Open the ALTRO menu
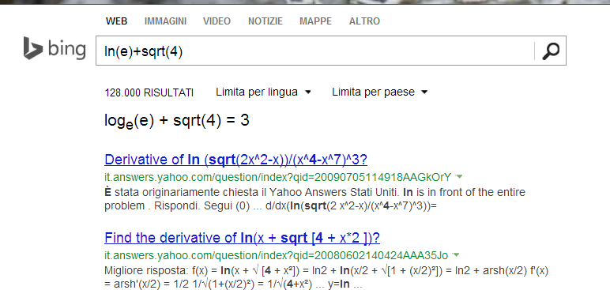610x290 pixels. tap(364, 21)
